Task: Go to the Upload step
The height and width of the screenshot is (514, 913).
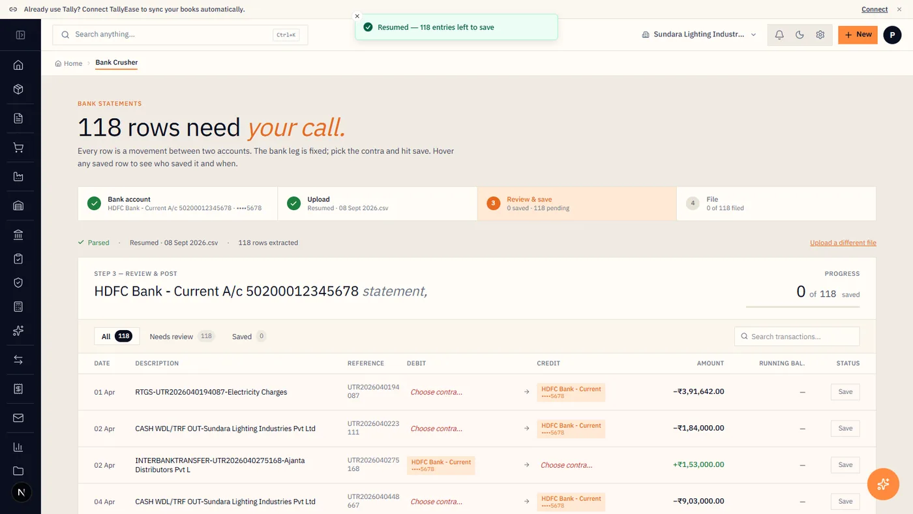Action: pyautogui.click(x=378, y=204)
